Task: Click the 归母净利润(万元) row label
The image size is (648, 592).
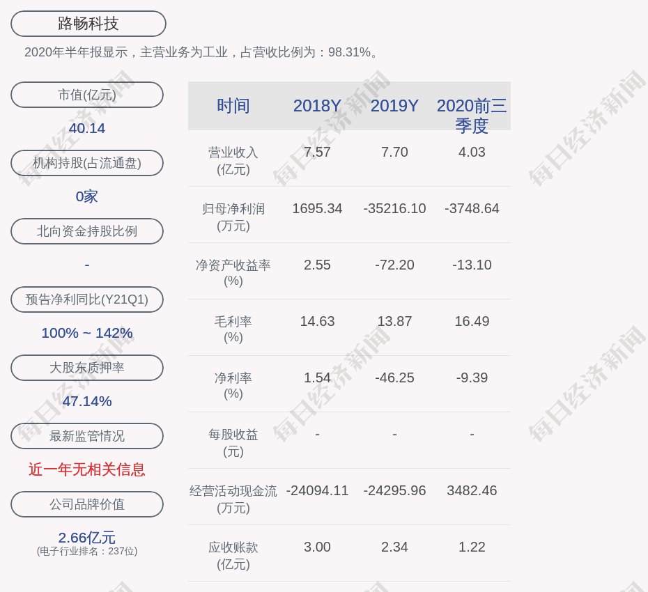Action: (x=233, y=217)
